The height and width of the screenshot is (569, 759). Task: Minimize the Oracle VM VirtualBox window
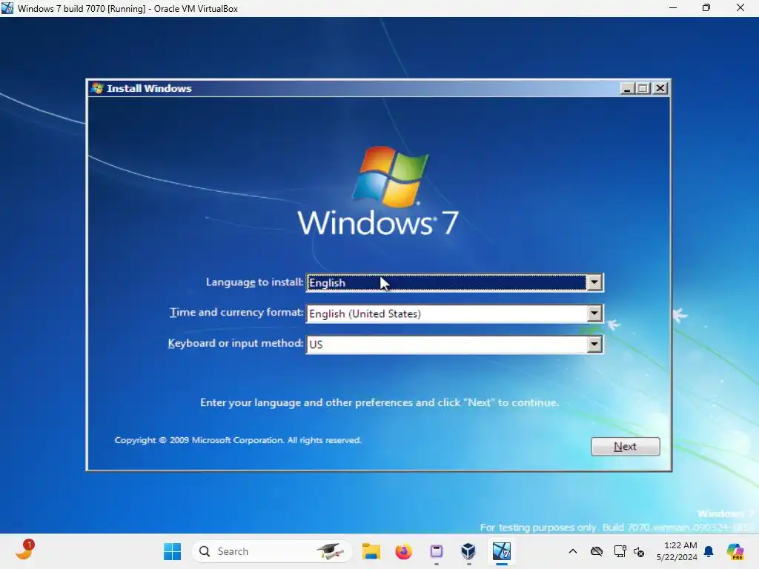pyautogui.click(x=673, y=8)
